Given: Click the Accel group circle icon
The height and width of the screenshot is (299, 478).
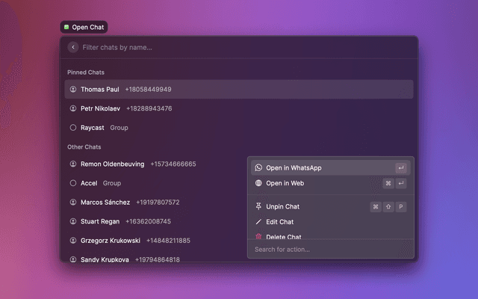Looking at the screenshot, I should pos(73,183).
